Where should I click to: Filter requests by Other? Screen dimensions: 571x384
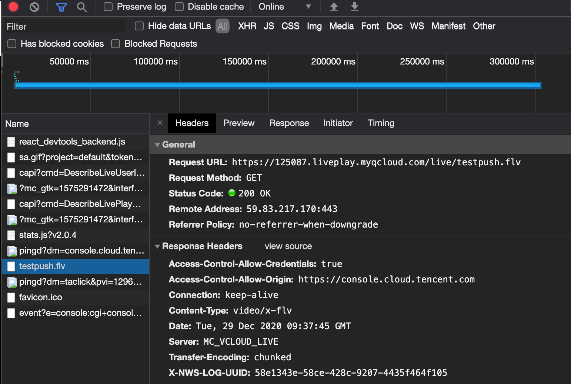[484, 26]
